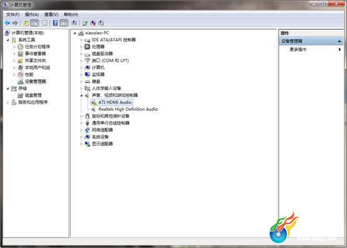
Task: Click the Forward arrow toolbar icon
Action: coord(15,23)
